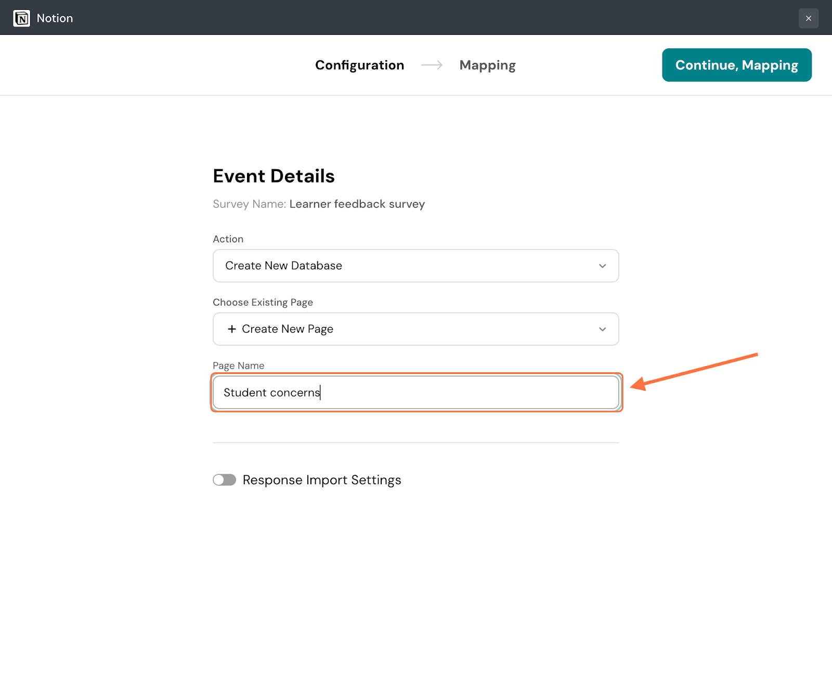This screenshot has height=688, width=832.
Task: Click the Response Import Settings label
Action: tap(321, 480)
